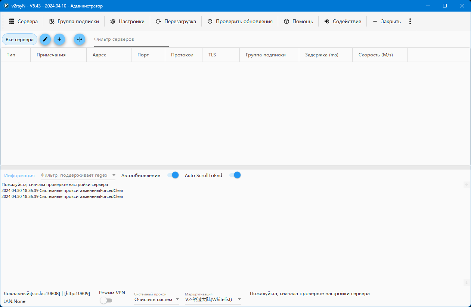Click the LAN:None status text

coord(15,301)
